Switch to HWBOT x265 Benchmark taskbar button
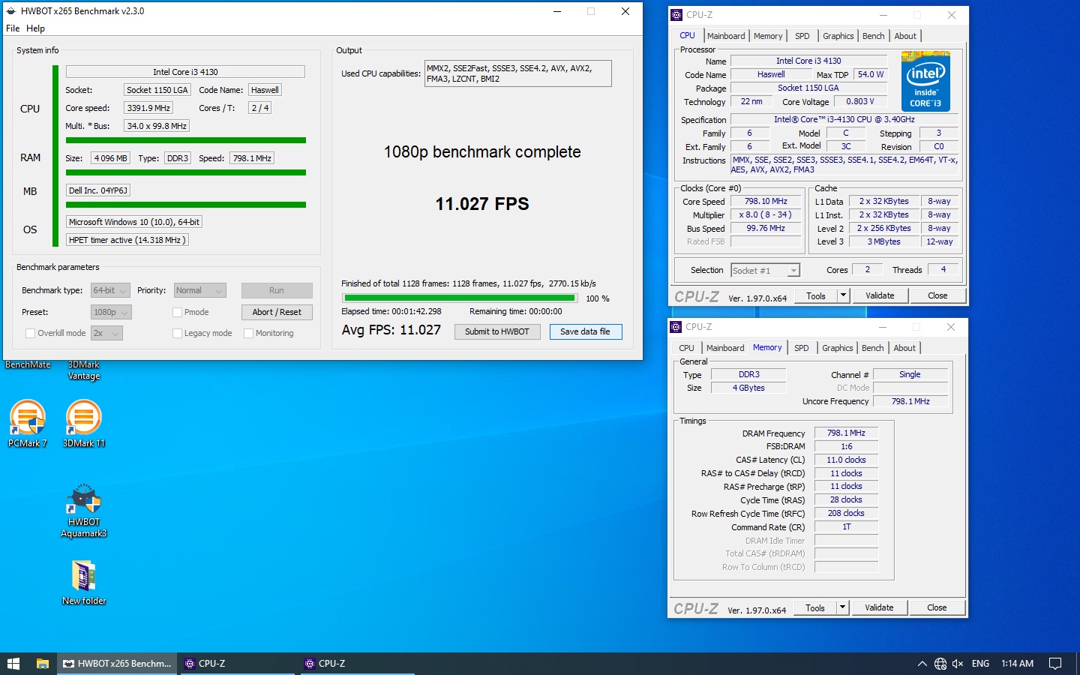 pos(117,664)
